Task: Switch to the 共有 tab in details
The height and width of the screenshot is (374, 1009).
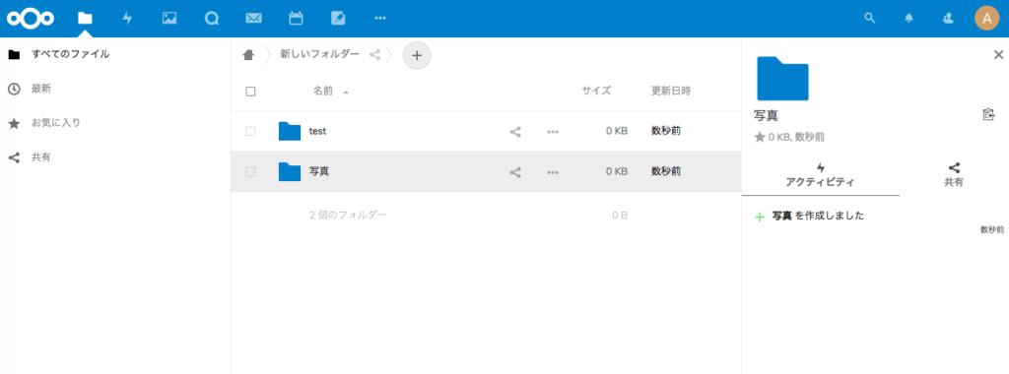Action: coord(954,175)
